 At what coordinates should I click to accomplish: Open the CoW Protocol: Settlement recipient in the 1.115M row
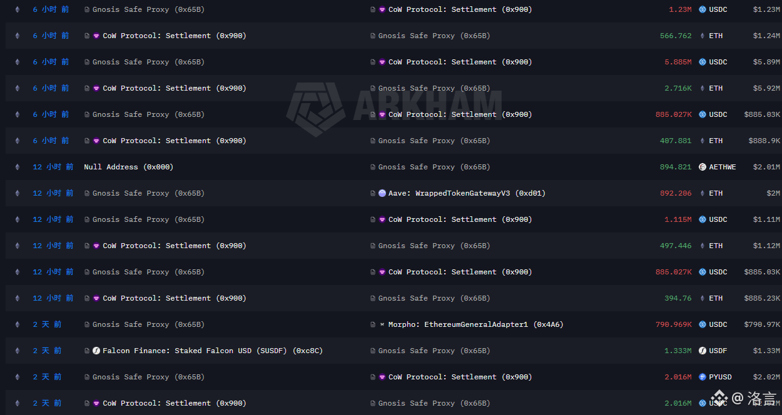coord(460,219)
